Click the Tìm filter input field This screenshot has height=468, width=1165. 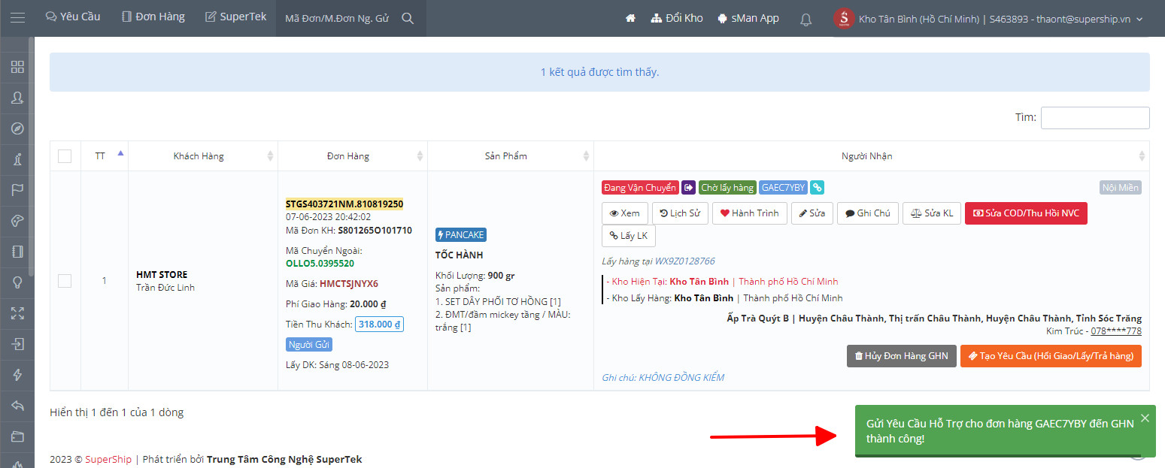pyautogui.click(x=1095, y=118)
